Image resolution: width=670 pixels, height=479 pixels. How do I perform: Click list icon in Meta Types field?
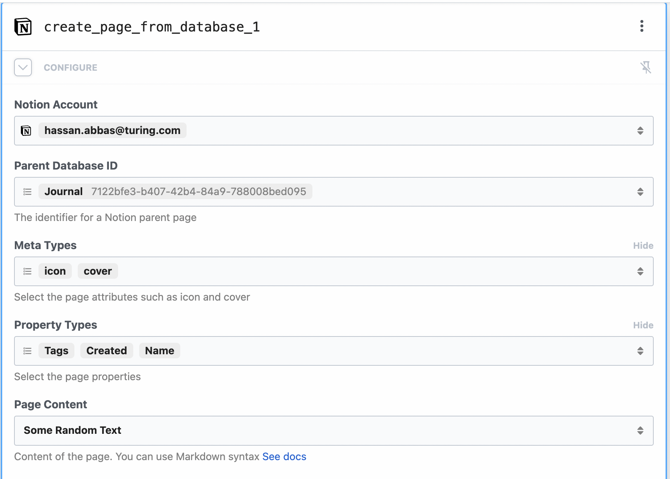point(27,271)
